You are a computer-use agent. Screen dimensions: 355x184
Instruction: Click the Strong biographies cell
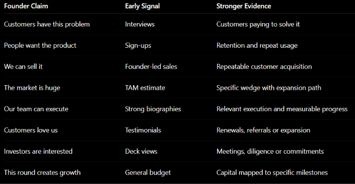pyautogui.click(x=153, y=109)
